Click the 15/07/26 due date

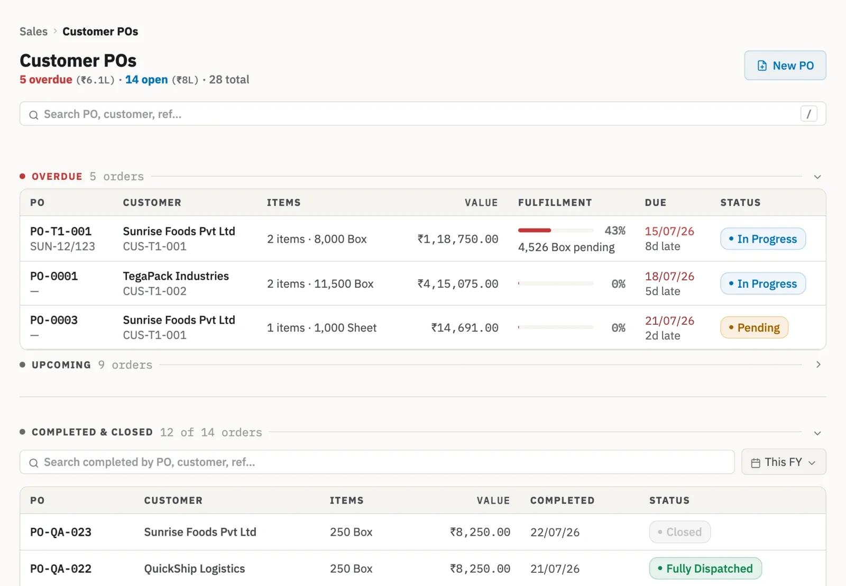click(x=669, y=231)
